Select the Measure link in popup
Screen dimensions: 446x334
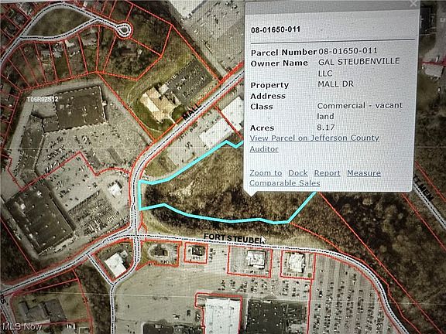364,173
